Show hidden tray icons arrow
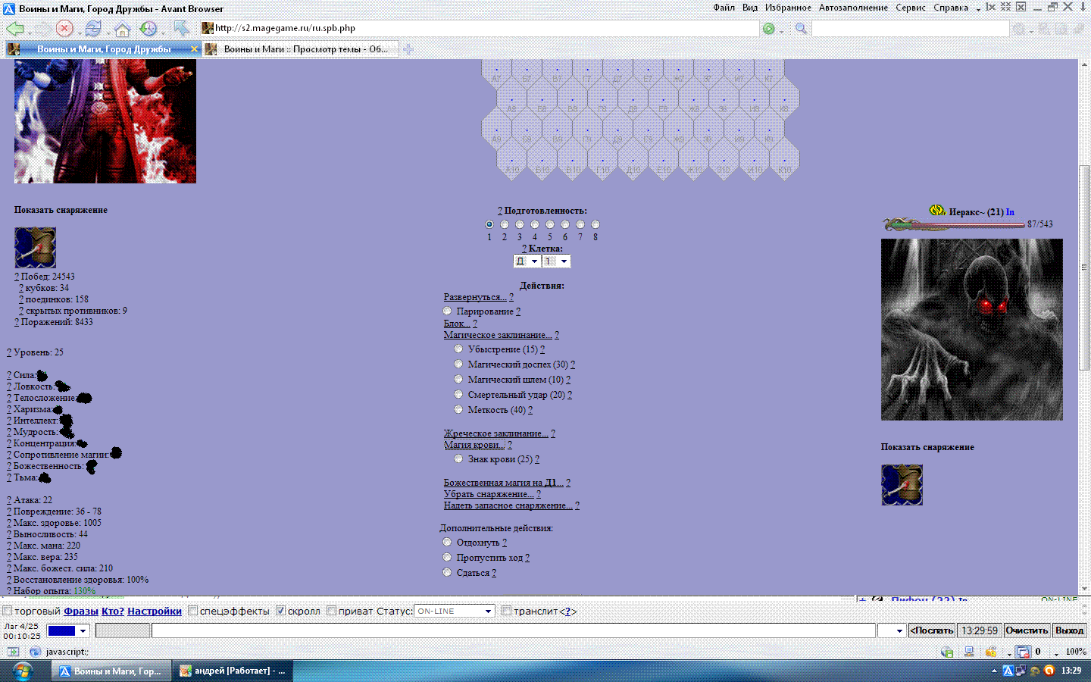 click(x=994, y=671)
